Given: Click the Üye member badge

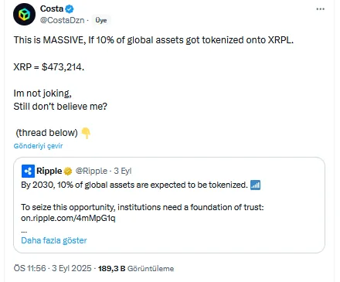Looking at the screenshot, I should pyautogui.click(x=101, y=20).
